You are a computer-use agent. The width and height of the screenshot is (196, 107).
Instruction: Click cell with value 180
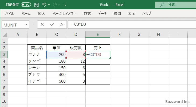[x=57, y=61]
